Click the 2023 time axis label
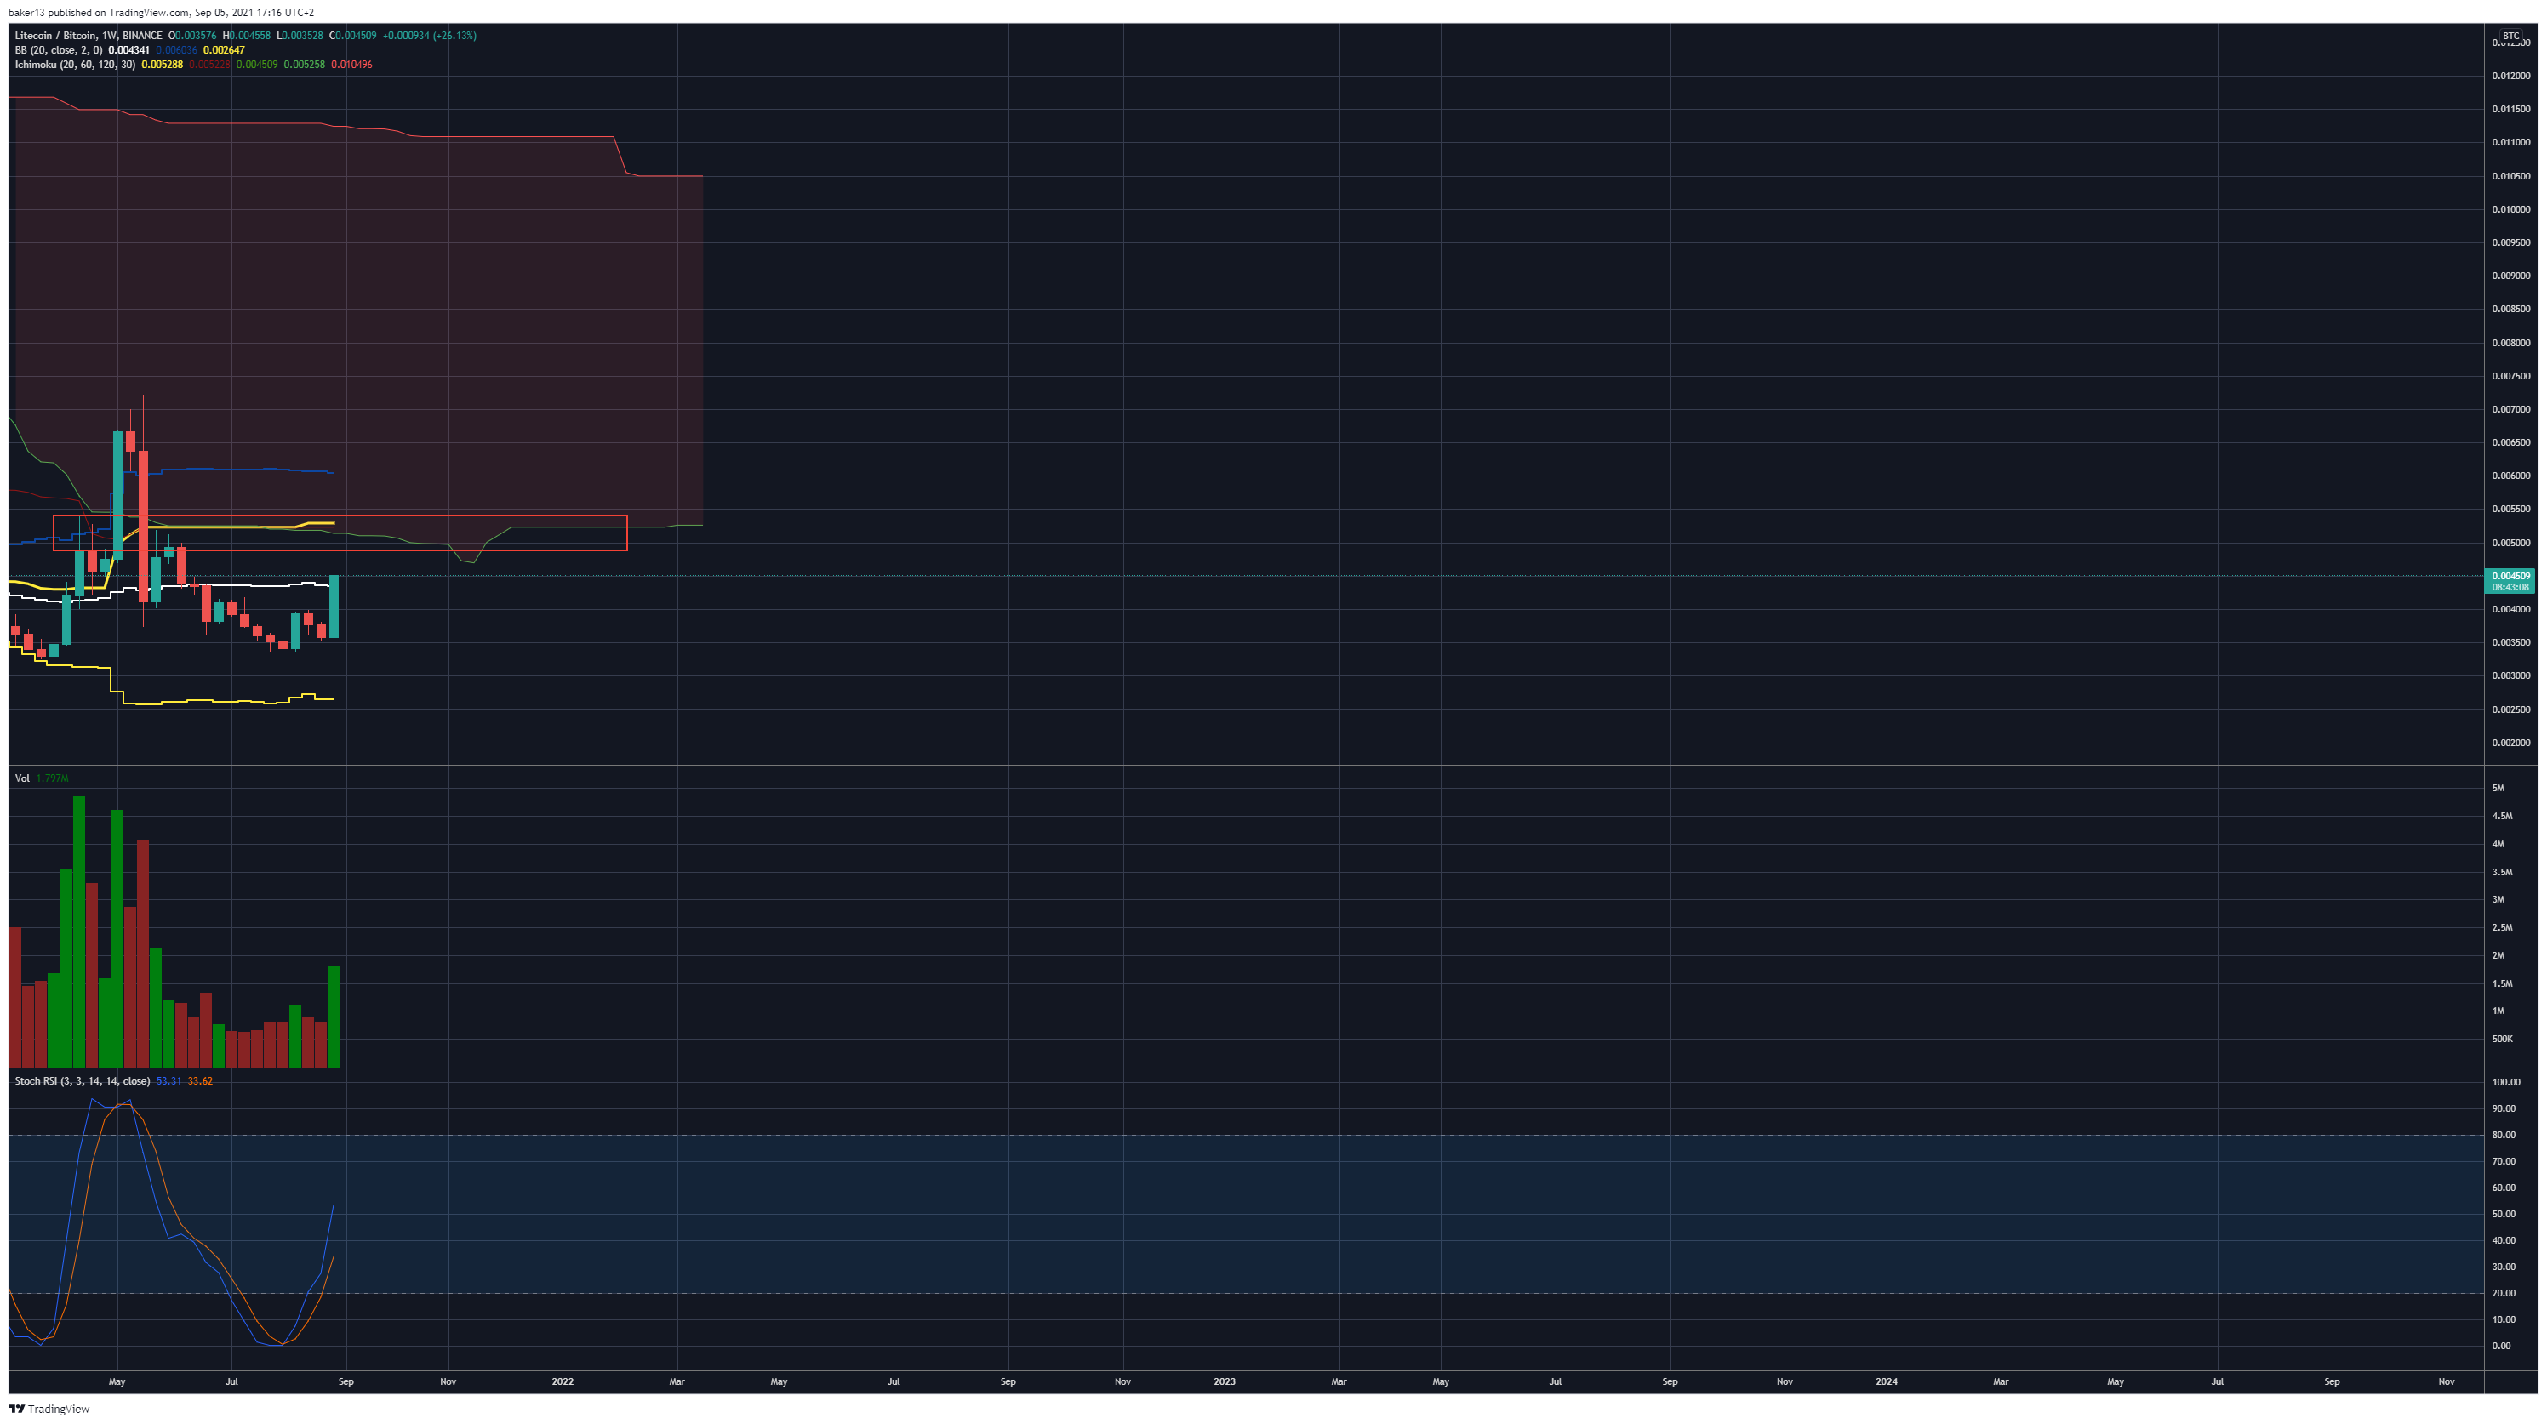Viewport: 2547px width, 1424px height. [1224, 1381]
